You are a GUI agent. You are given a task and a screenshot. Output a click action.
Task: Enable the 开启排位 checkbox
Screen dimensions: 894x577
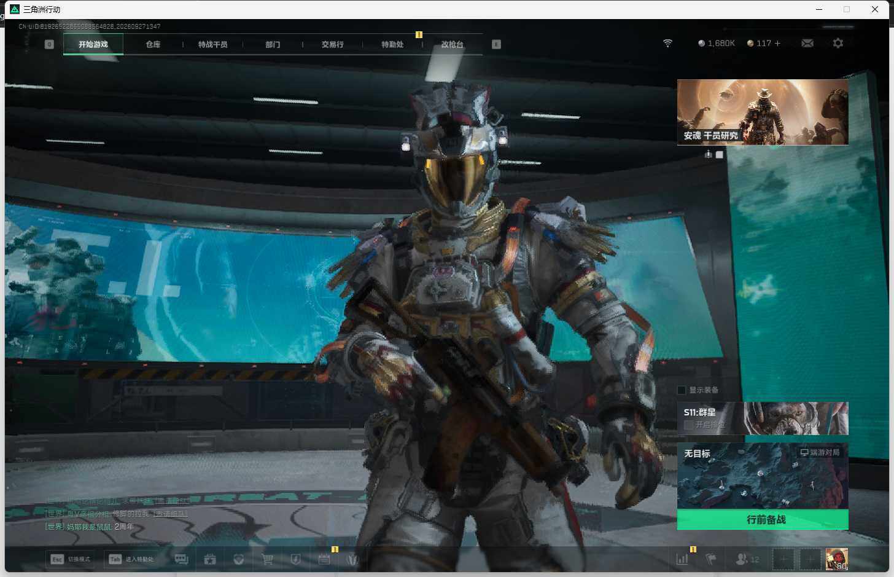689,425
